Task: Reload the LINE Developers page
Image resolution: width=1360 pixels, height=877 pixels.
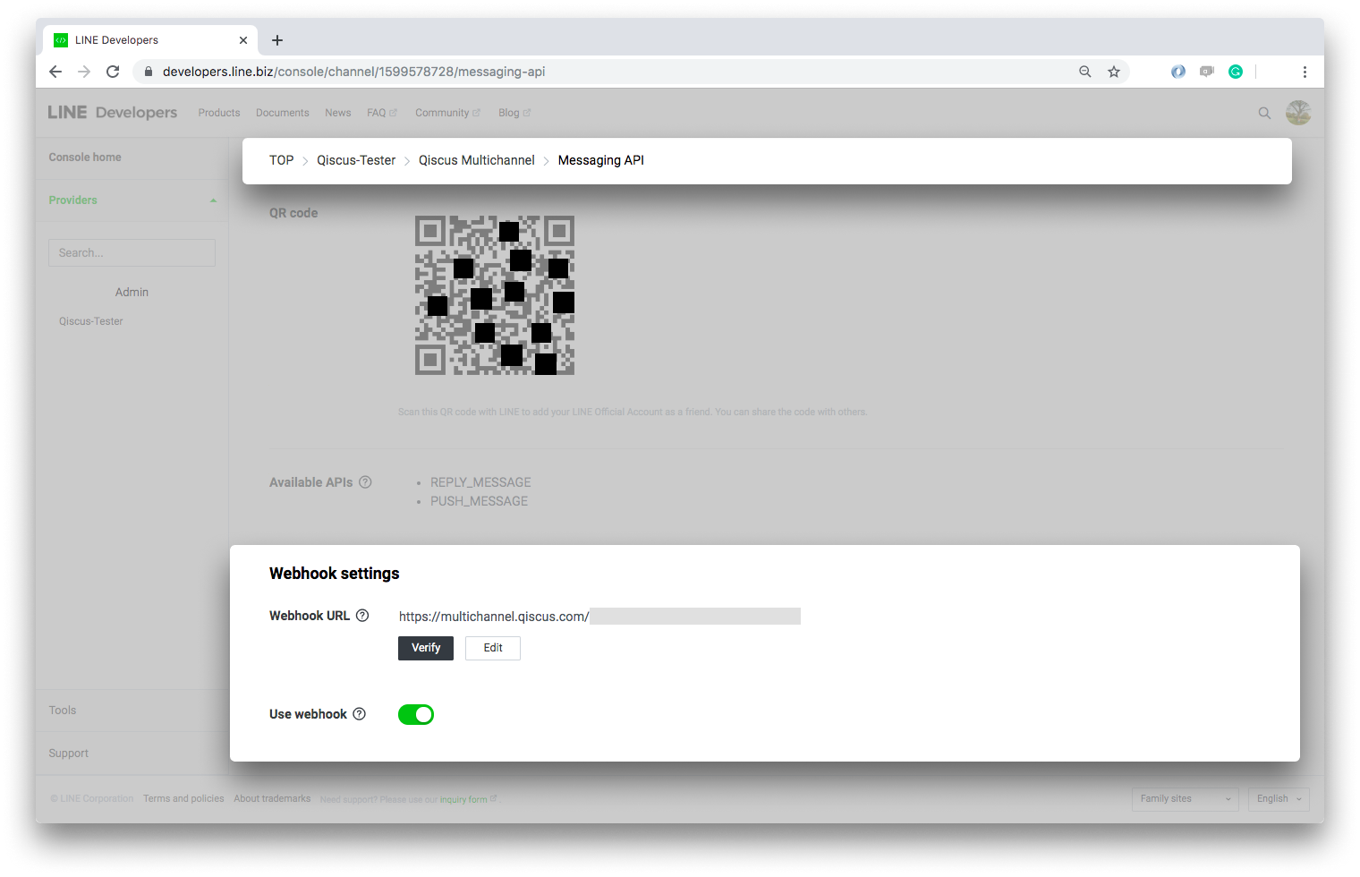Action: click(x=113, y=72)
